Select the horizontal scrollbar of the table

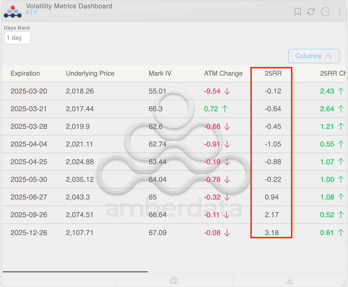point(75,272)
